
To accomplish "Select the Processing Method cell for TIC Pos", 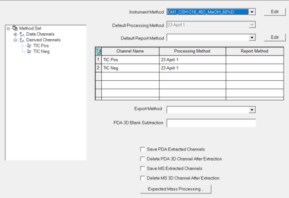I will coord(192,60).
